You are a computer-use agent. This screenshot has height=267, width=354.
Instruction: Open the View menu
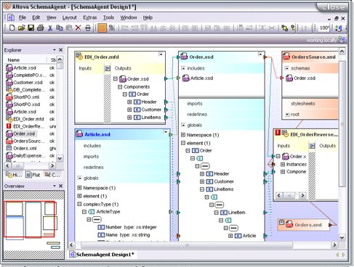pos(51,17)
